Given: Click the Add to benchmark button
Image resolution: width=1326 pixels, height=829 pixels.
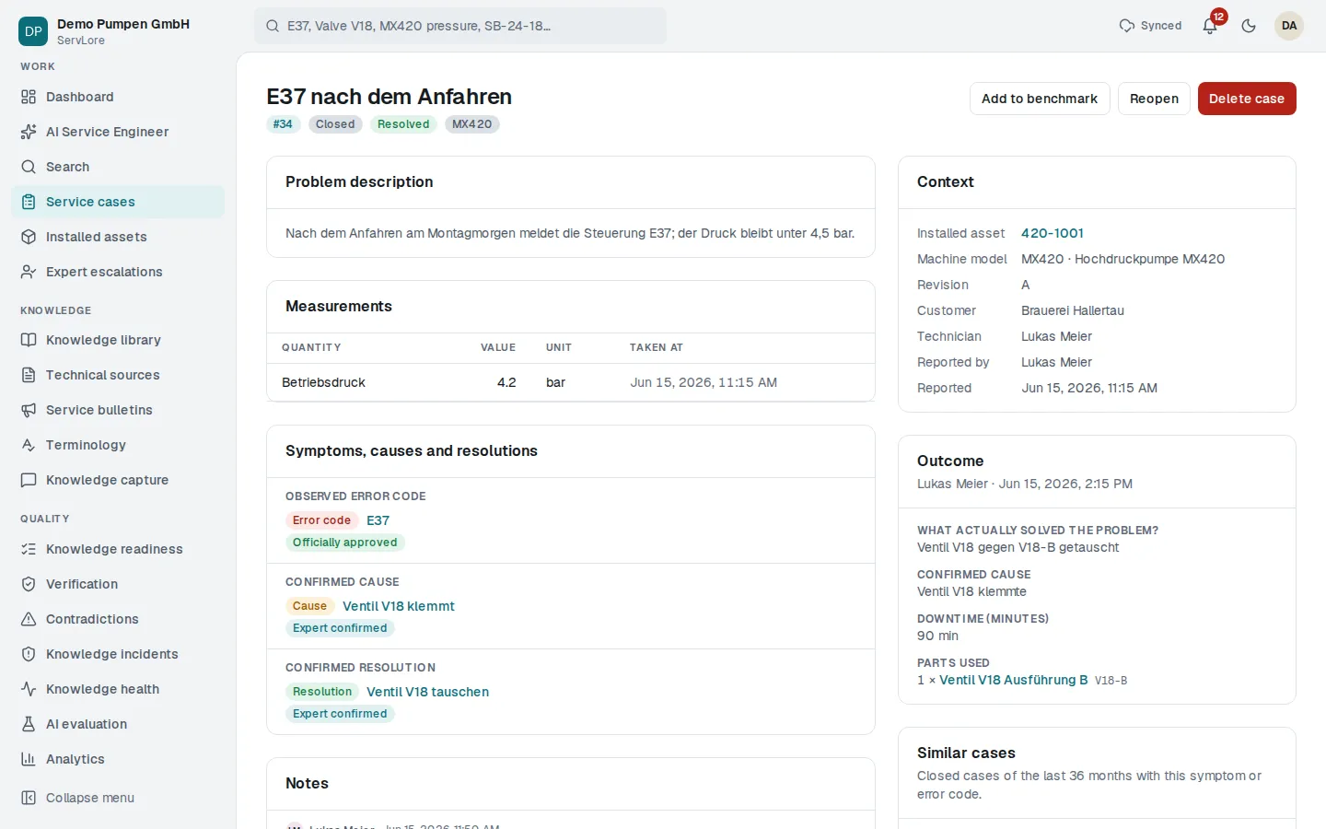Looking at the screenshot, I should pyautogui.click(x=1040, y=99).
